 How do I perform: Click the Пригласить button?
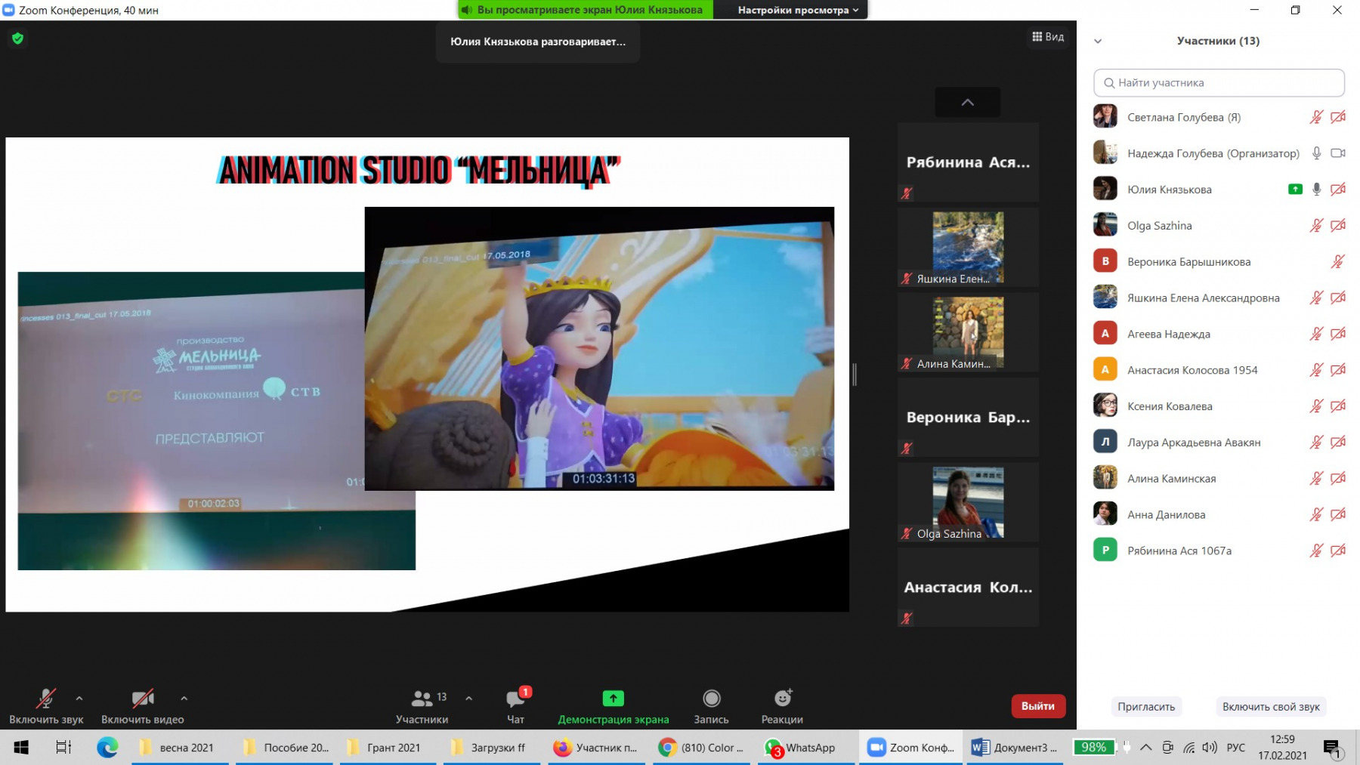tap(1145, 707)
